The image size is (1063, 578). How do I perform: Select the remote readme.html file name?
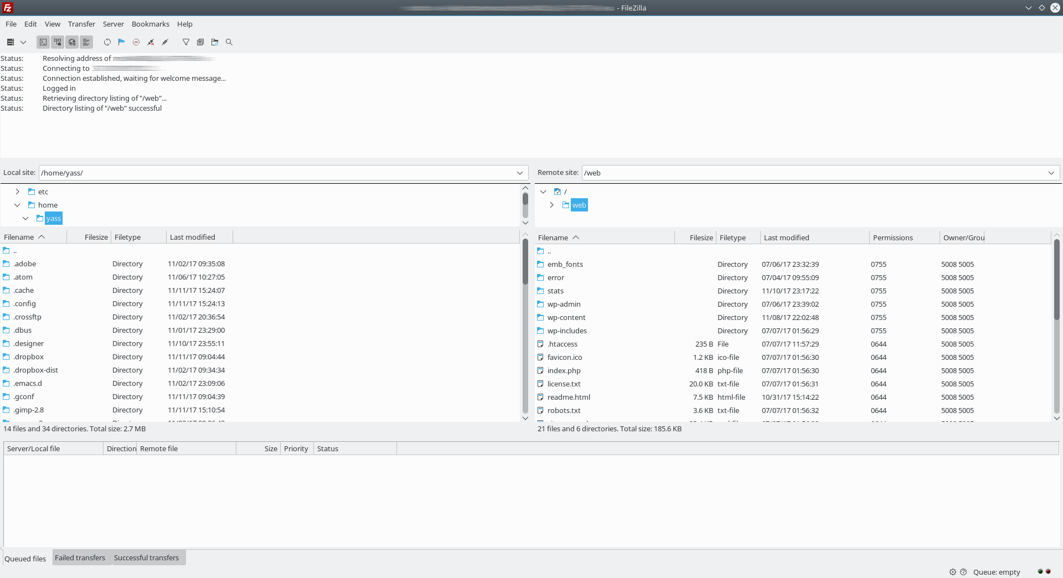coord(569,397)
